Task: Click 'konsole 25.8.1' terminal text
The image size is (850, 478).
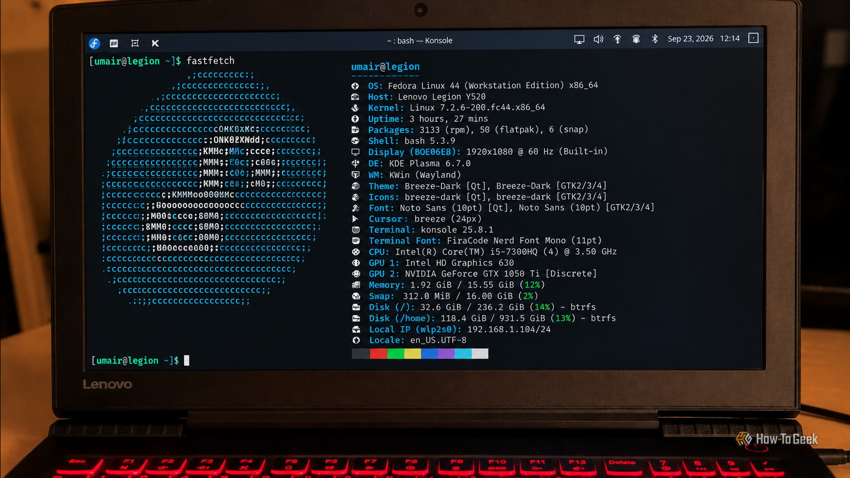Action: pyautogui.click(x=457, y=230)
